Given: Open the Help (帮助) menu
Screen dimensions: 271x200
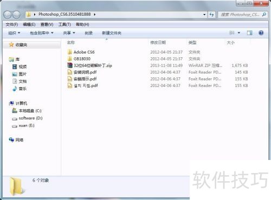Looking at the screenshot, I should tap(82, 24).
